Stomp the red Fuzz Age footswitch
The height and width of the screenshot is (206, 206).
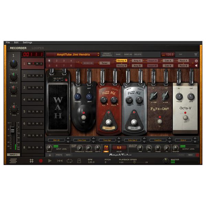108,122
